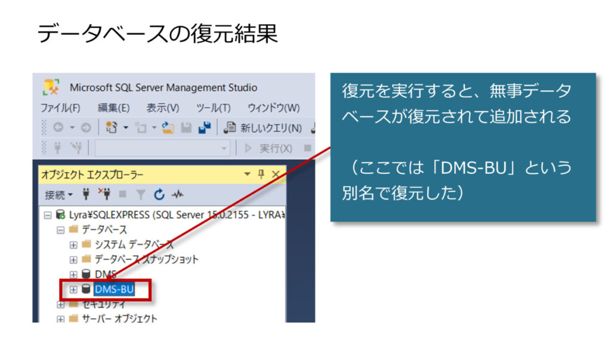Image resolution: width=611 pixels, height=343 pixels.
Task: Open the ツール(T) menu
Action: 213,108
